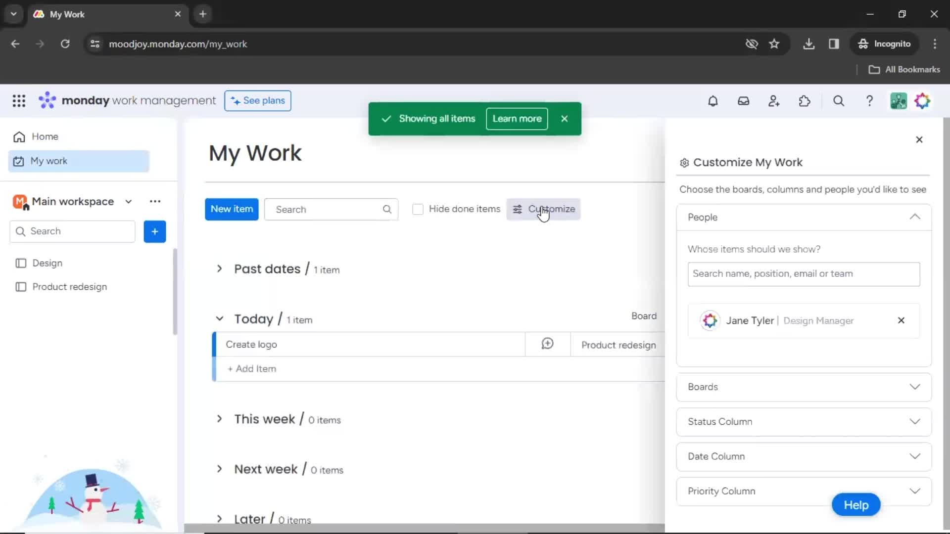Click Learn more in the green banner
The height and width of the screenshot is (534, 950).
pyautogui.click(x=517, y=118)
